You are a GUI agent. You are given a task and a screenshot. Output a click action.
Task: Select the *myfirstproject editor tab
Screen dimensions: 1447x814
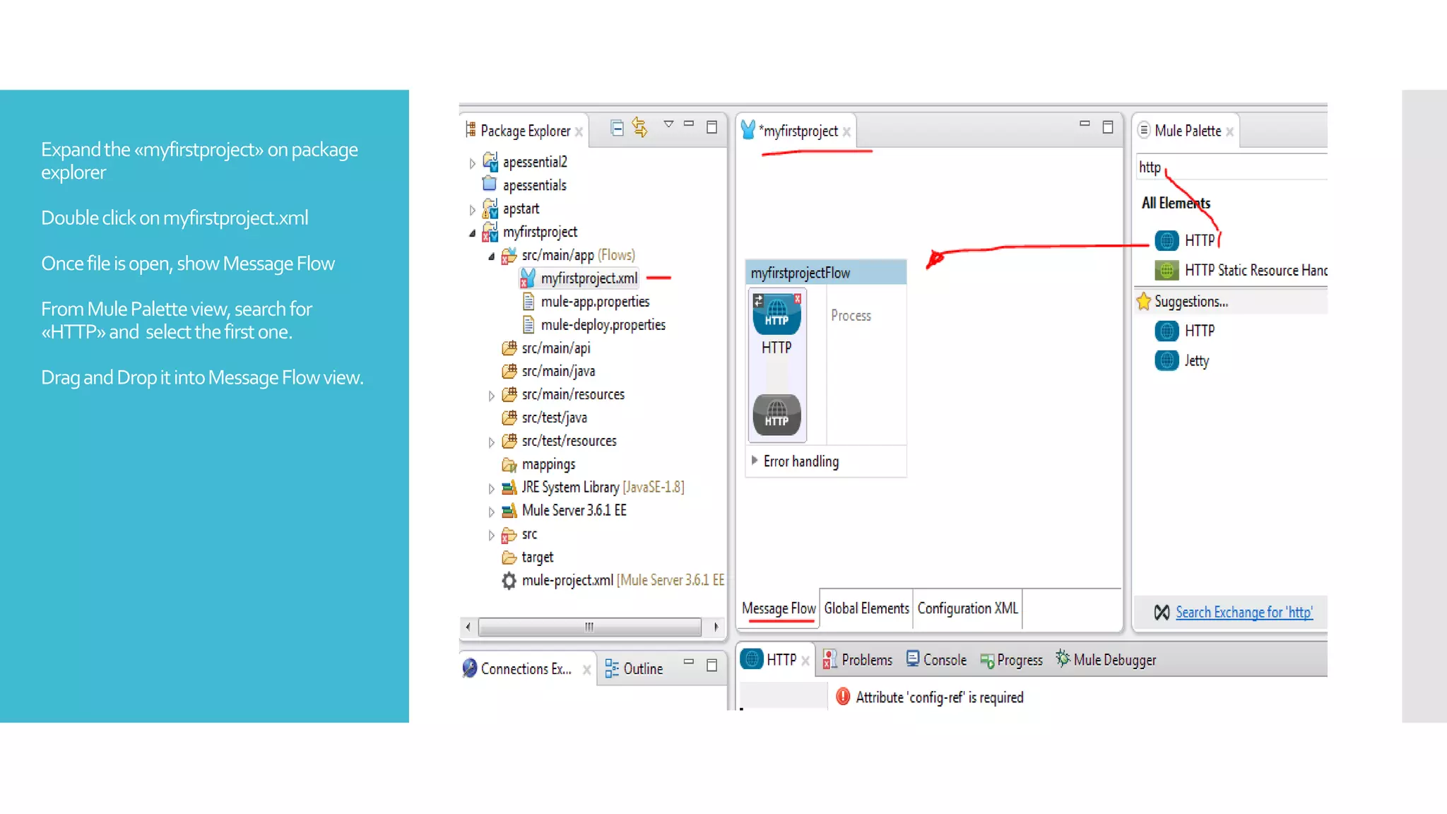[x=798, y=131]
